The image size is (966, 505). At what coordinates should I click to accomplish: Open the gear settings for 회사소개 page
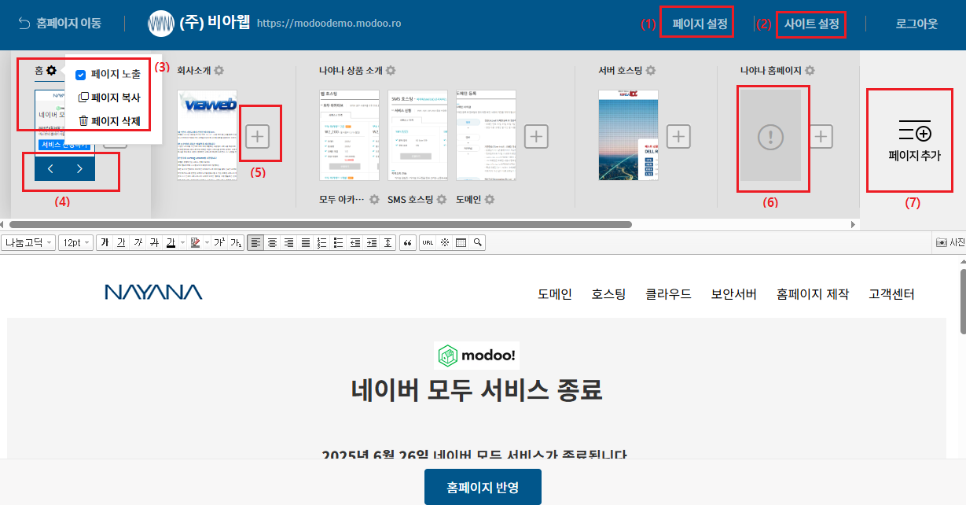pos(219,71)
